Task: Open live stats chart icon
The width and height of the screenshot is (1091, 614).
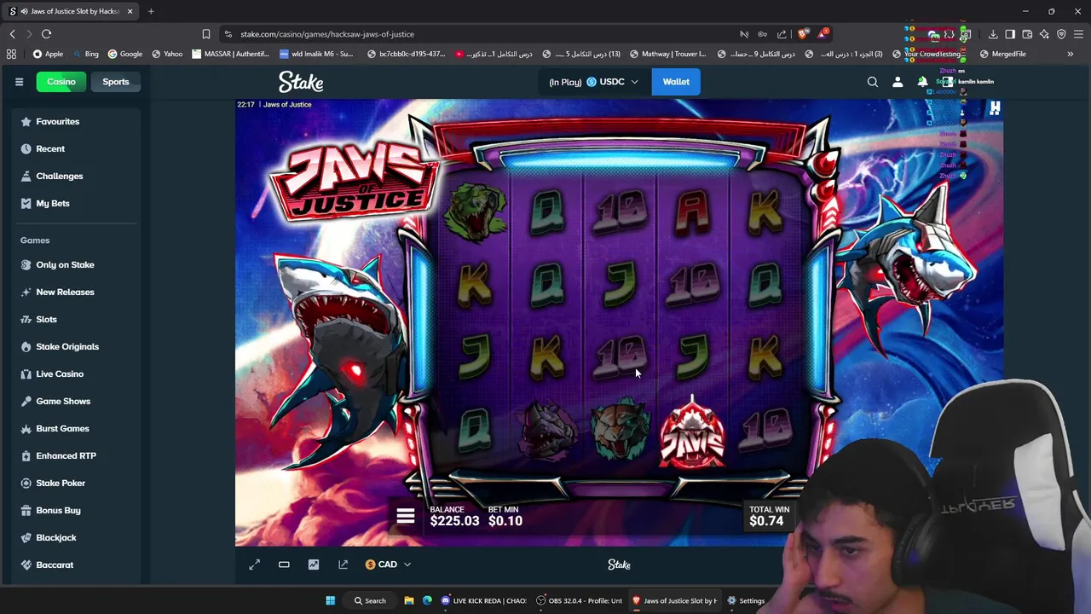Action: point(314,565)
